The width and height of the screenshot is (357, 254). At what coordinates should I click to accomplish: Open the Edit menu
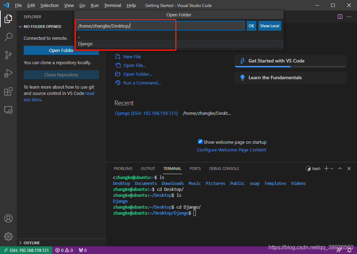[x=31, y=6]
